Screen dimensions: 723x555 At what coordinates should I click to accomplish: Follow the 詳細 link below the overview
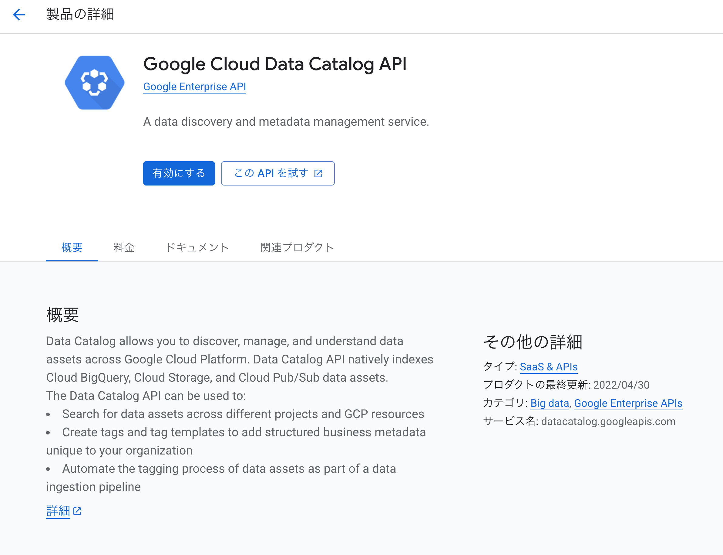[x=58, y=511]
